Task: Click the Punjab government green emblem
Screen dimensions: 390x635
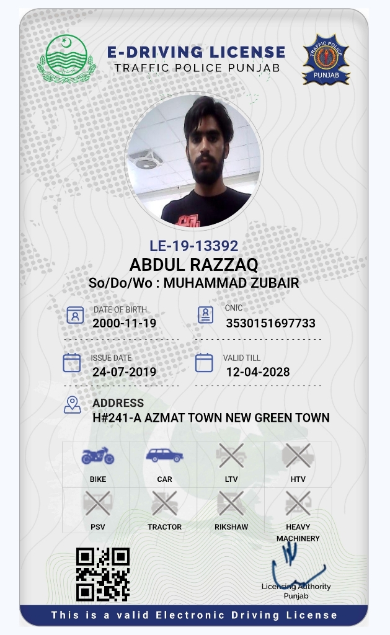Action: [66, 59]
